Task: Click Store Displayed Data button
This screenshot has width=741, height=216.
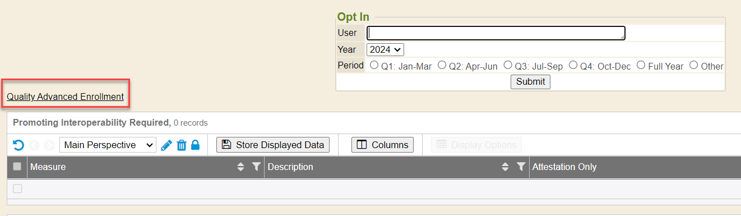Action: 273,145
